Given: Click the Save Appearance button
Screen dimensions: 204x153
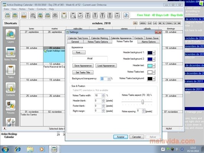Looking at the screenshot, I should click(83, 66).
